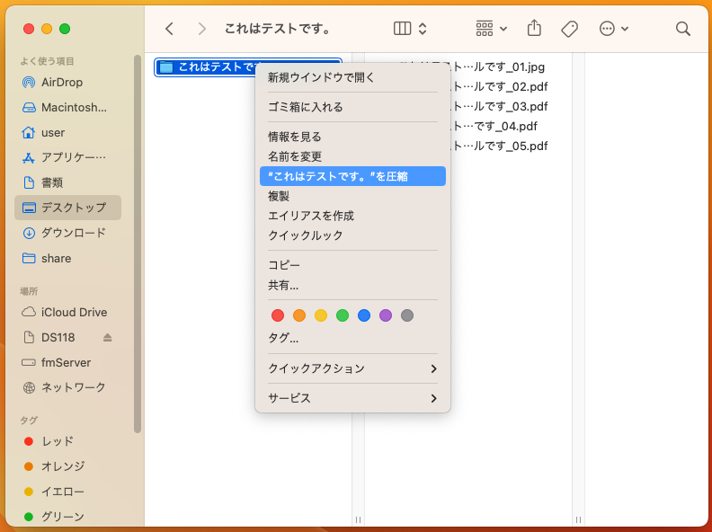Click the Tag toolbar icon

pyautogui.click(x=569, y=29)
